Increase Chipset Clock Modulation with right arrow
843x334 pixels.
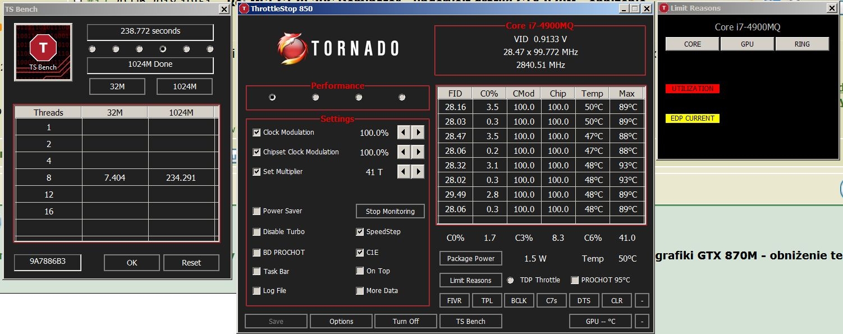click(x=418, y=152)
